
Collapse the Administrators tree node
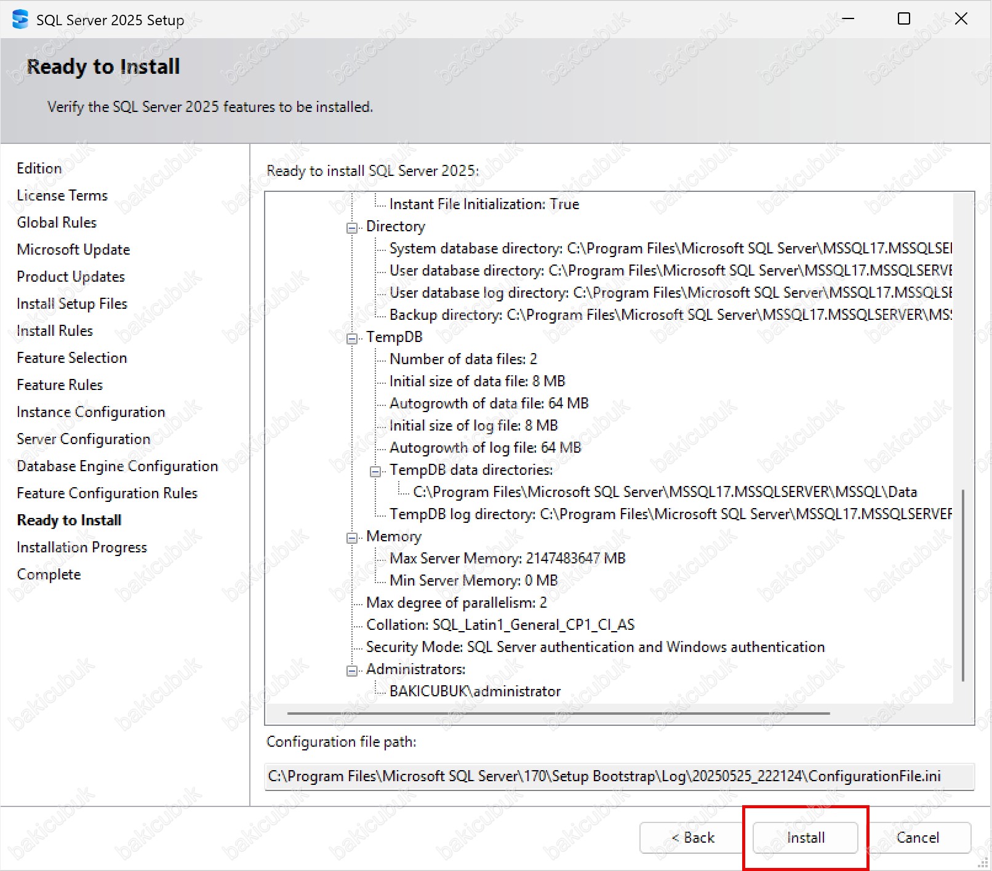(352, 671)
